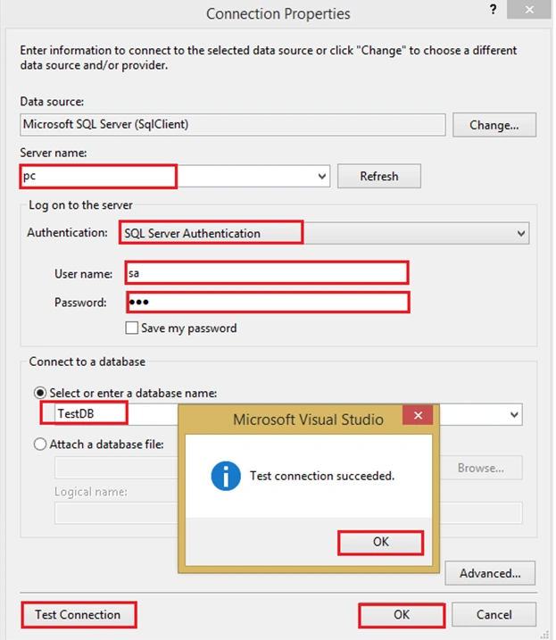Image resolution: width=556 pixels, height=640 pixels.
Task: Expand the Server name dropdown arrow
Action: 321,177
